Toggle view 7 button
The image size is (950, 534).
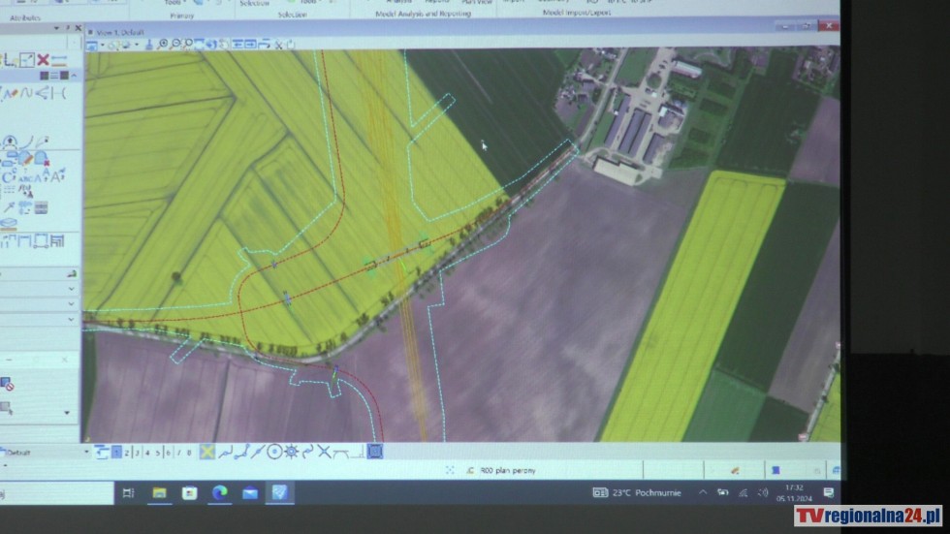178,453
